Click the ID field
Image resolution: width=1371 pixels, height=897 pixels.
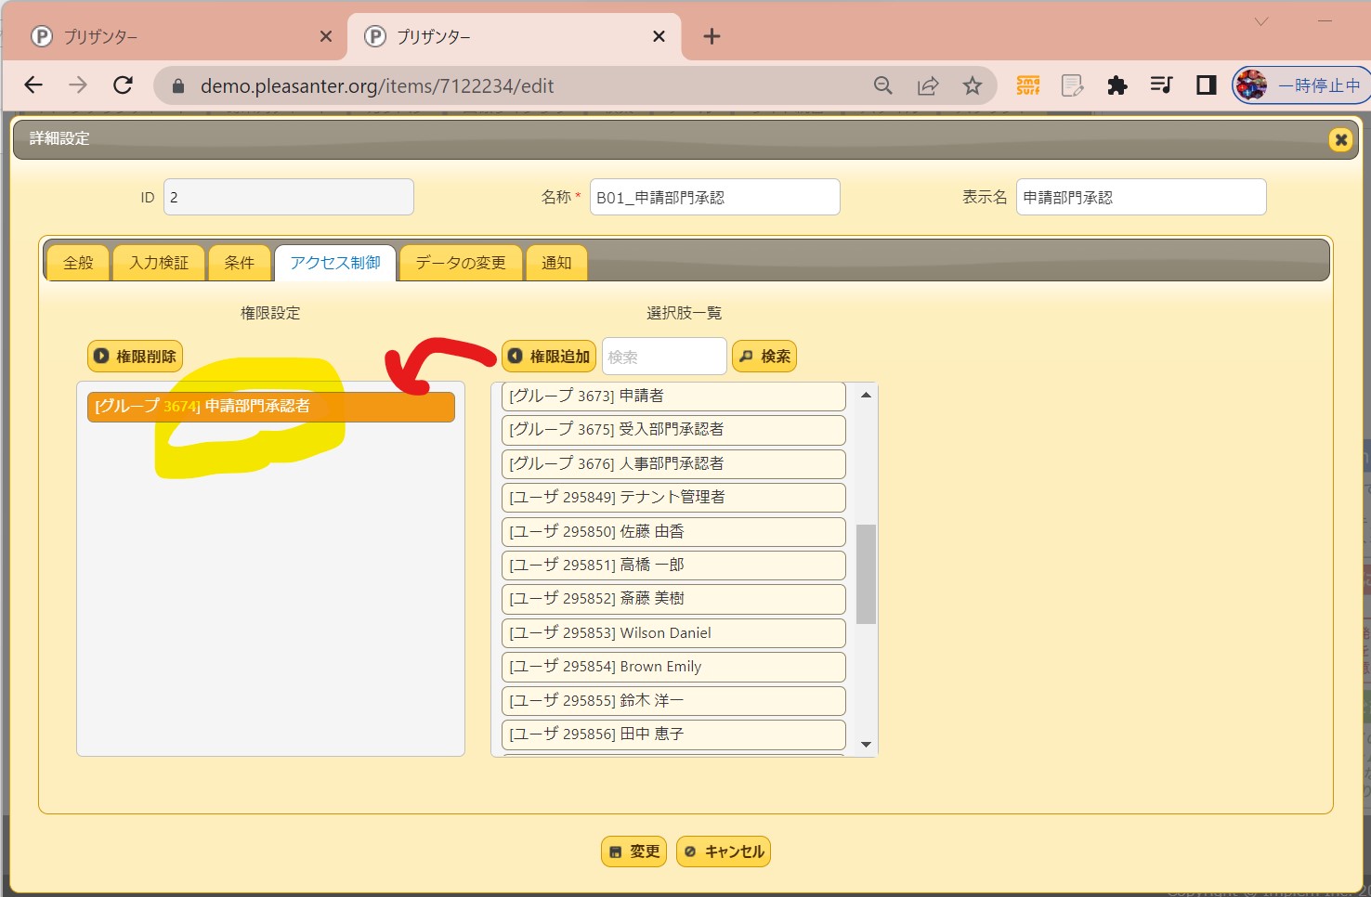click(289, 197)
